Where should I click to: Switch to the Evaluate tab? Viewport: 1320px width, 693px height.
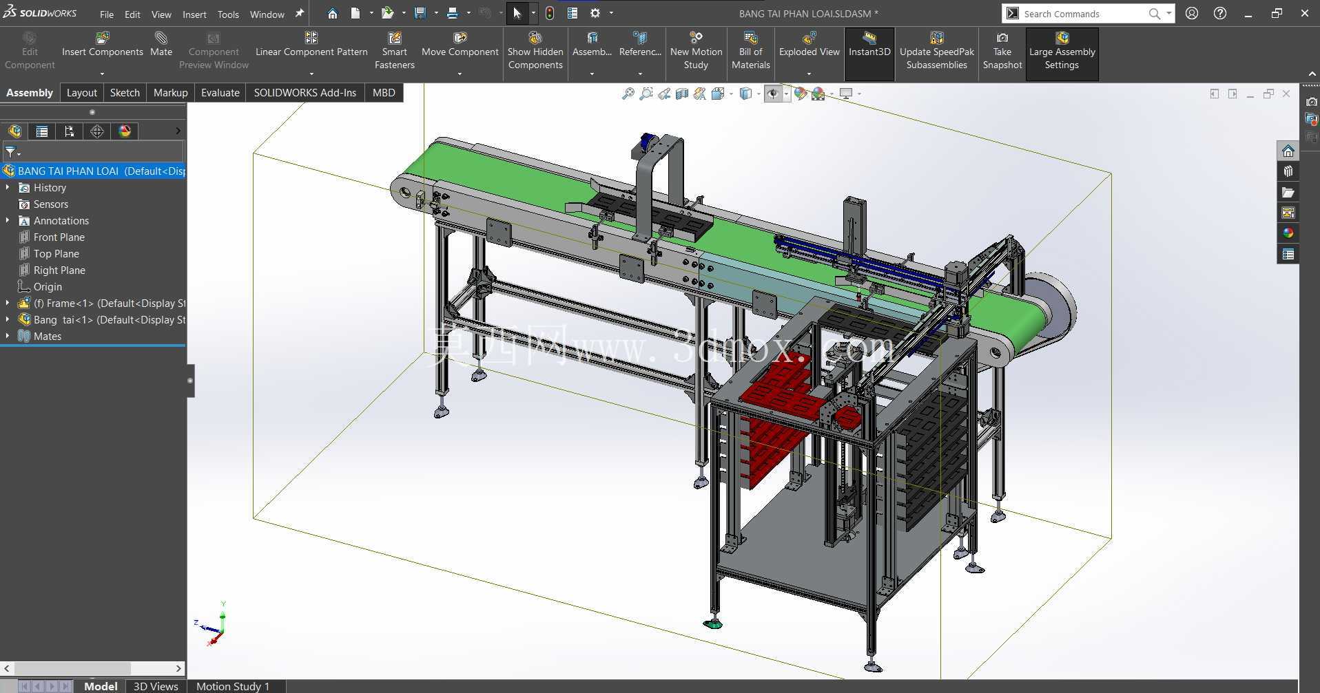tap(220, 92)
